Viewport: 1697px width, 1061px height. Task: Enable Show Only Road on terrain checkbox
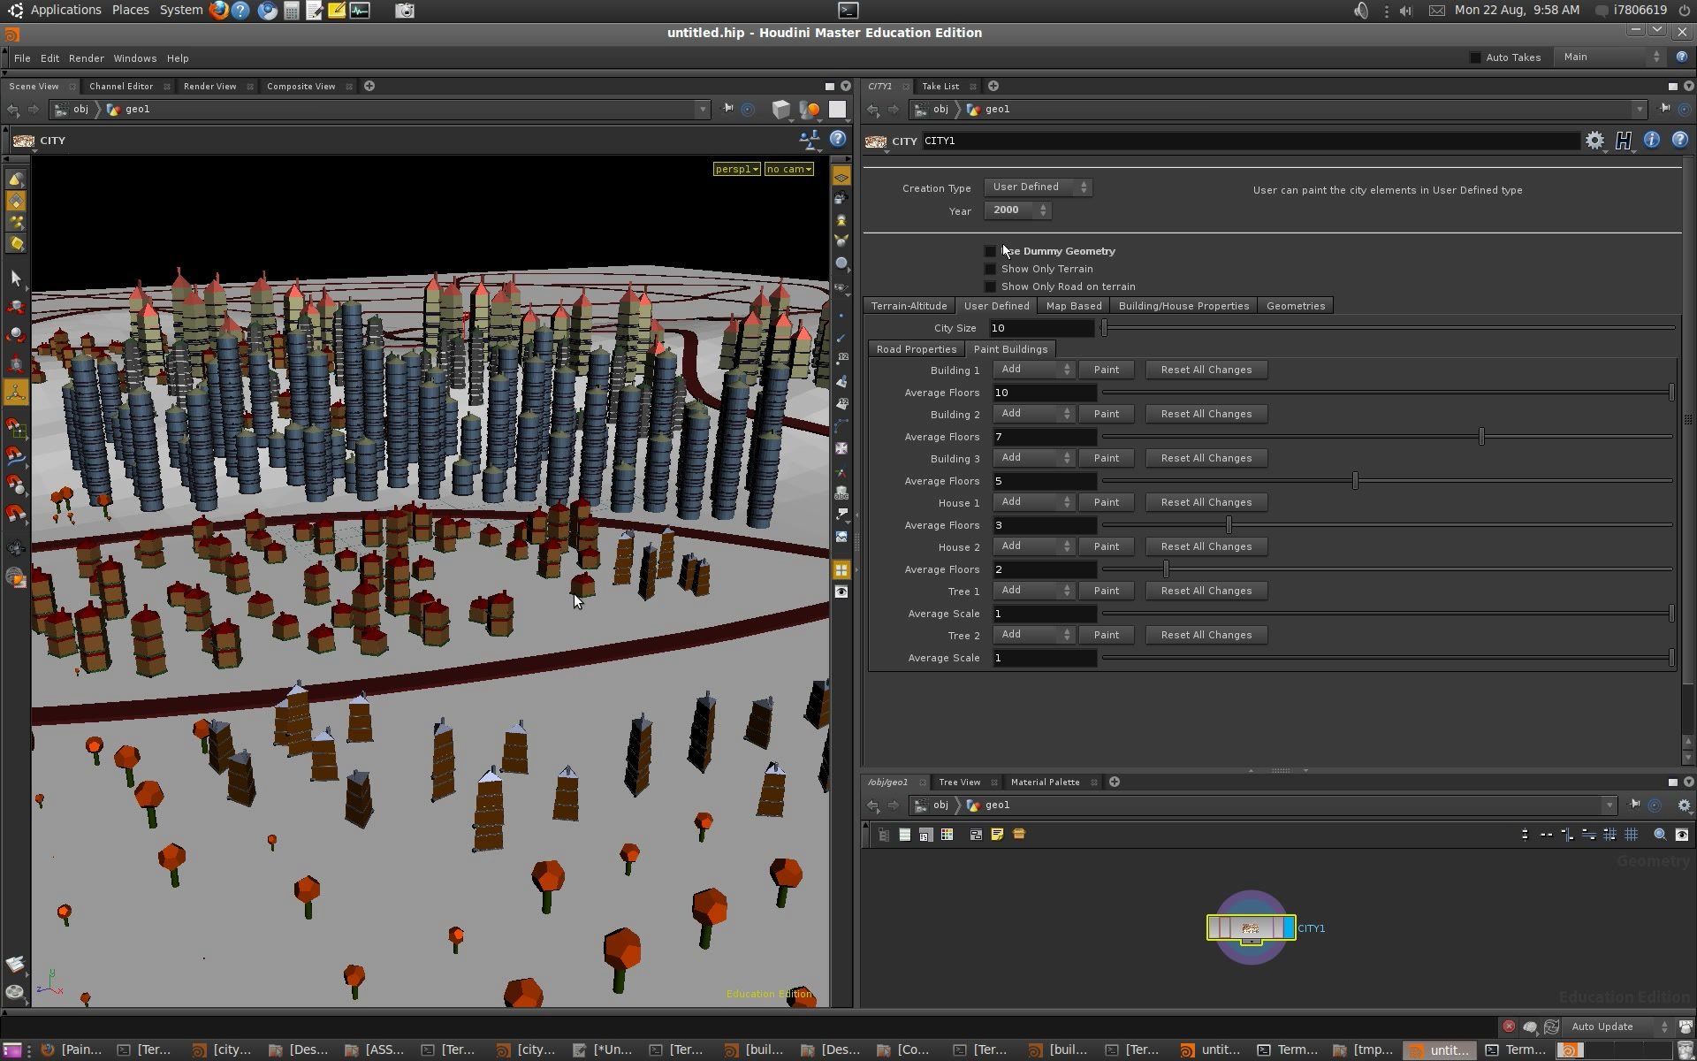990,286
